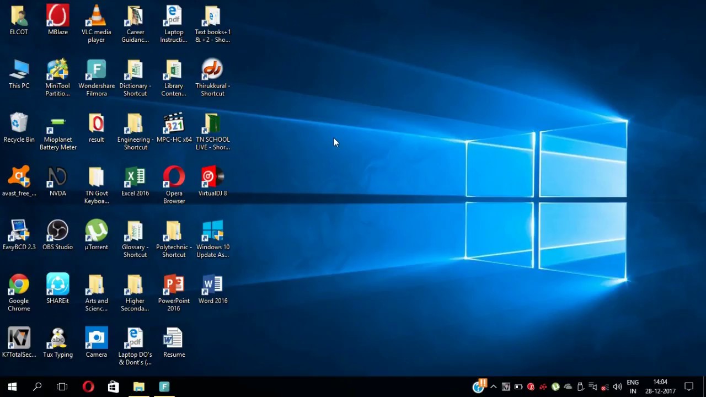This screenshot has width=706, height=397.
Task: Select Higher Secondary folder shortcut
Action: click(135, 293)
